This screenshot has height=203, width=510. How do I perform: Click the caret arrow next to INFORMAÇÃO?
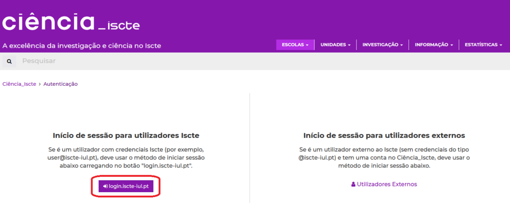(x=452, y=45)
